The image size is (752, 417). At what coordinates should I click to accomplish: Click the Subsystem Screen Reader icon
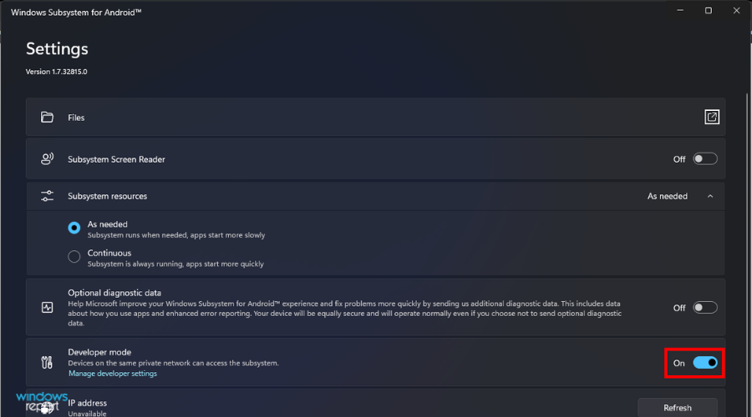48,159
